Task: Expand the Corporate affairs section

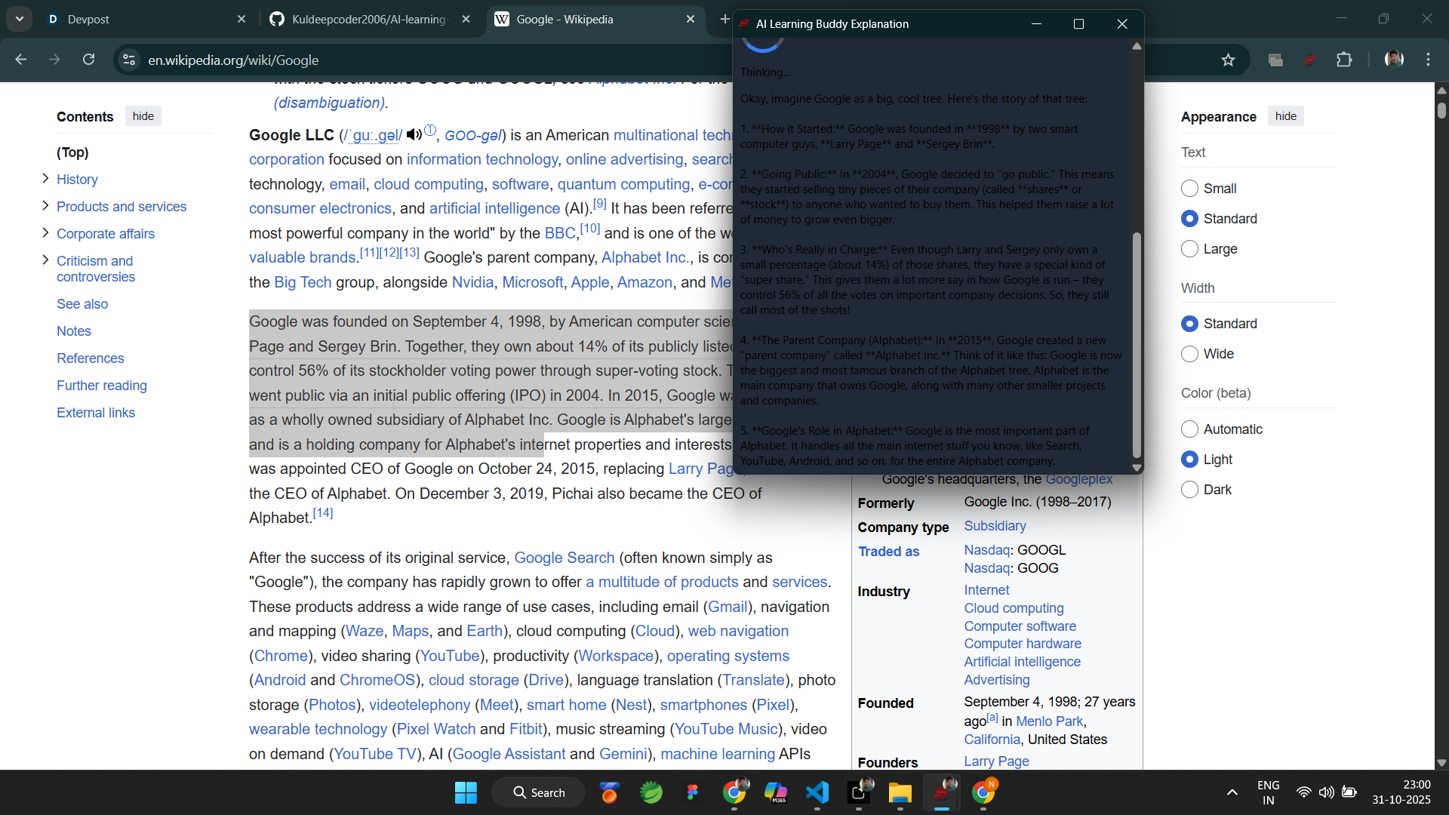Action: (45, 233)
